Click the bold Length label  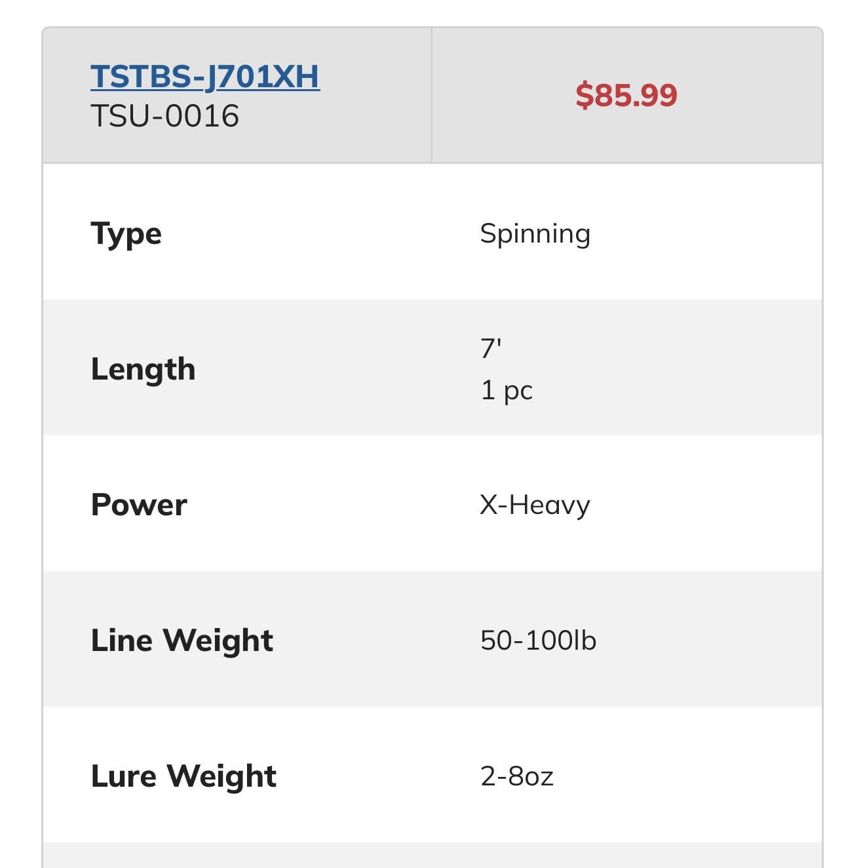tap(143, 368)
